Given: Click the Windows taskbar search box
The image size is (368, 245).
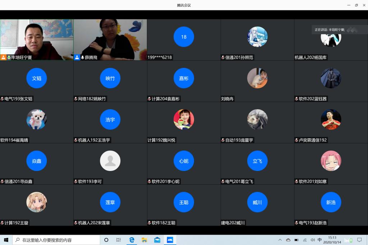Looking at the screenshot, I should (x=56, y=240).
